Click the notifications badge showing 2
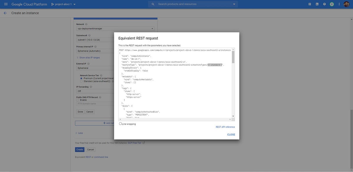The height and width of the screenshot is (172, 353). (332, 4)
